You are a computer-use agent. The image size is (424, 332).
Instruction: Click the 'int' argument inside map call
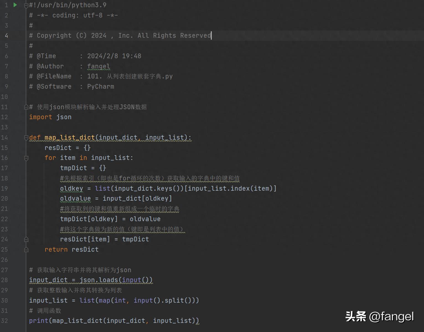[120, 300]
